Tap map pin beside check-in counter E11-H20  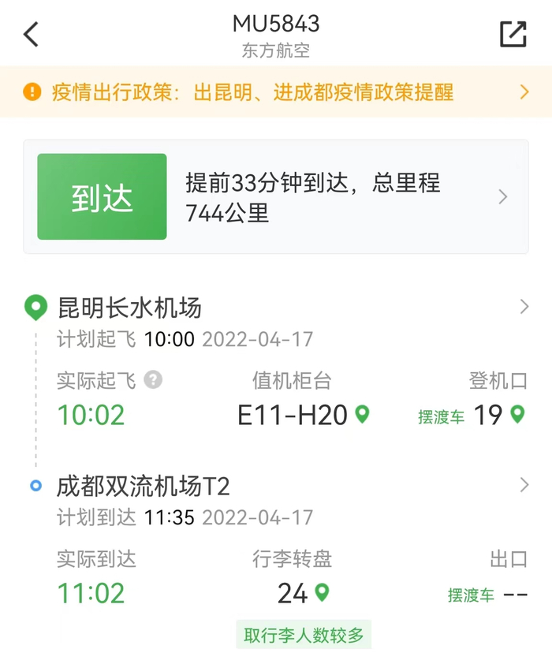[362, 414]
